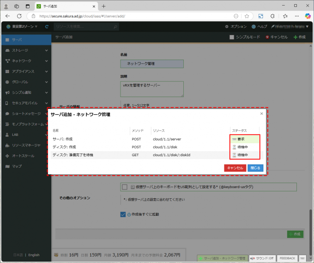314x263 pixels.
Task: Open browser favorites list icon
Action: coord(285,16)
